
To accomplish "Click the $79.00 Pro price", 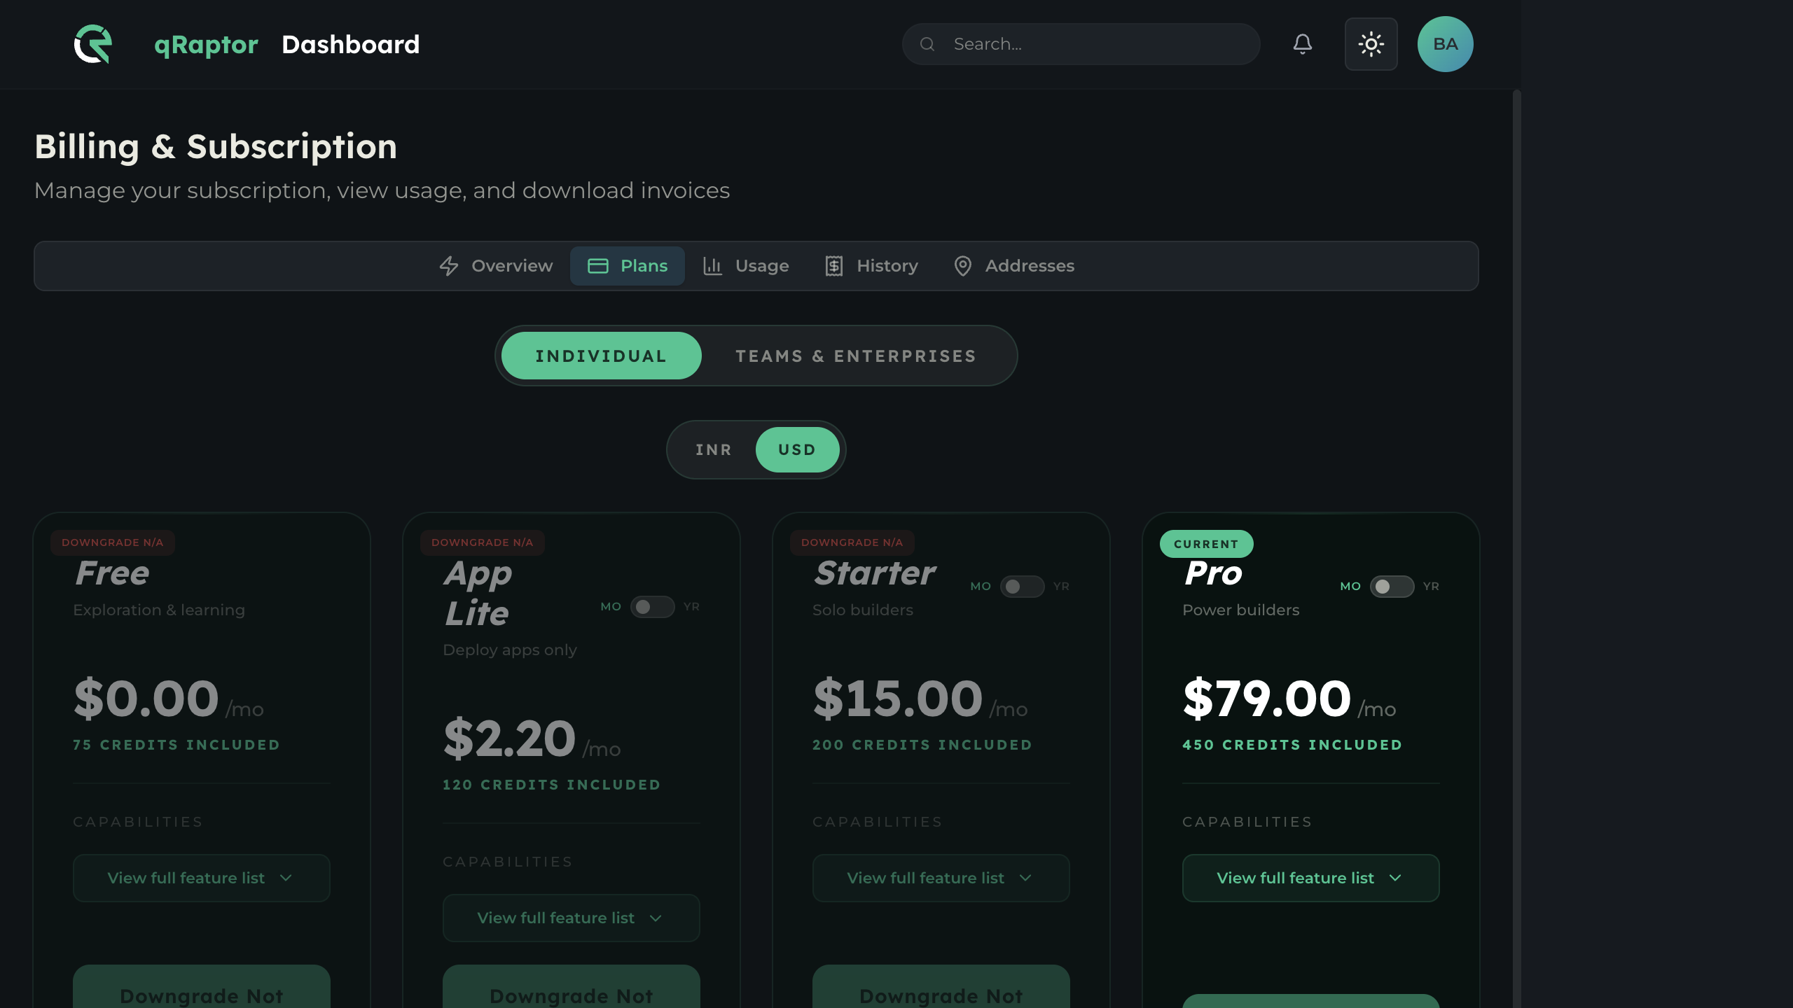I will pyautogui.click(x=1267, y=699).
